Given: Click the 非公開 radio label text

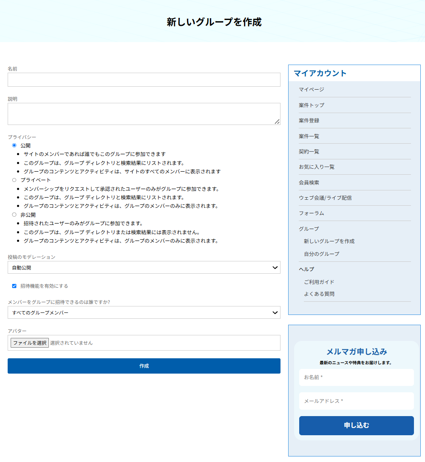Looking at the screenshot, I should coord(28,215).
